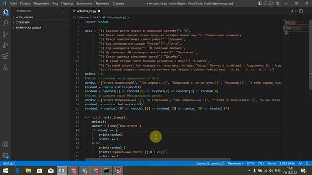Image resolution: width=312 pixels, height=175 pixels.
Task: Split the editor to the right
Action: pyautogui.click(x=301, y=11)
